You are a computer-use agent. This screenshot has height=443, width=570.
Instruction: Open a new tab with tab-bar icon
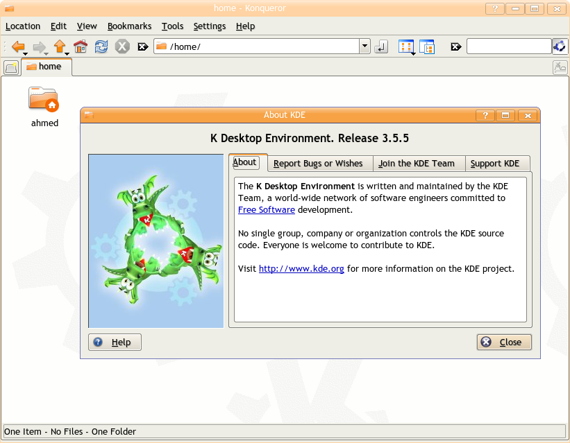11,67
